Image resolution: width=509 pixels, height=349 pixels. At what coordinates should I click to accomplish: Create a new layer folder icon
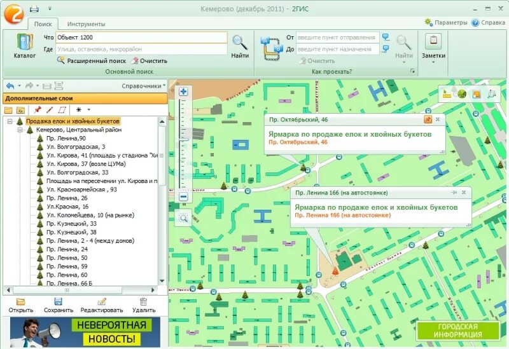[x=8, y=110]
